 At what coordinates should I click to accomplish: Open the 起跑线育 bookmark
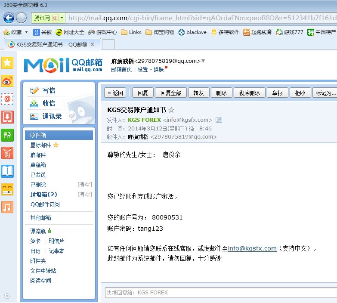click(257, 32)
